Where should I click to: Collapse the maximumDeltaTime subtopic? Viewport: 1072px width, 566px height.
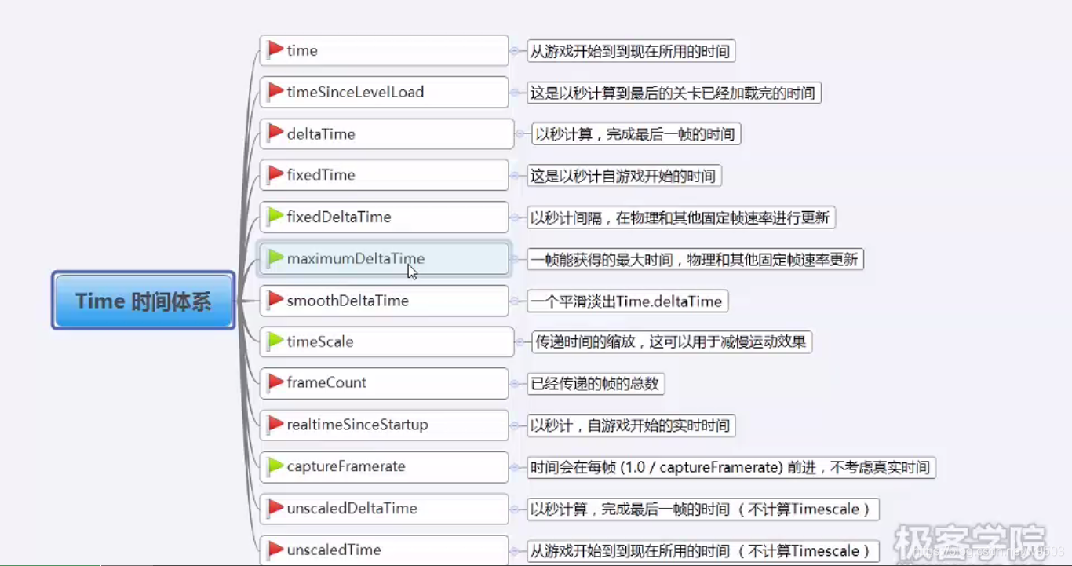(x=515, y=259)
